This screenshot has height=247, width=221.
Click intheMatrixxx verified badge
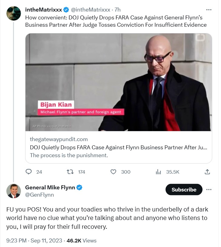click(x=66, y=9)
